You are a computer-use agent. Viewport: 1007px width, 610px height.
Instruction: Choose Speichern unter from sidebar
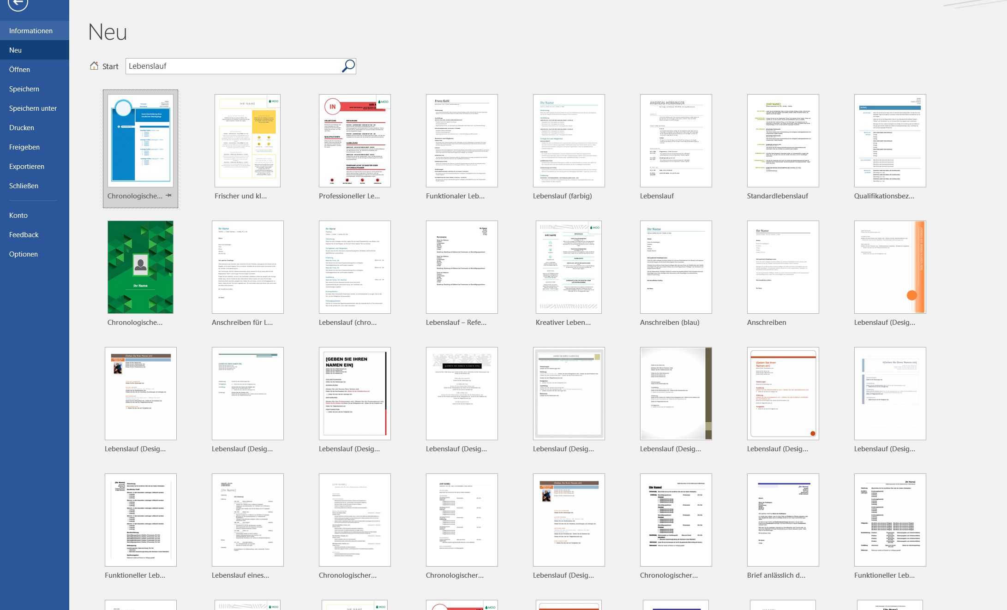(x=33, y=108)
